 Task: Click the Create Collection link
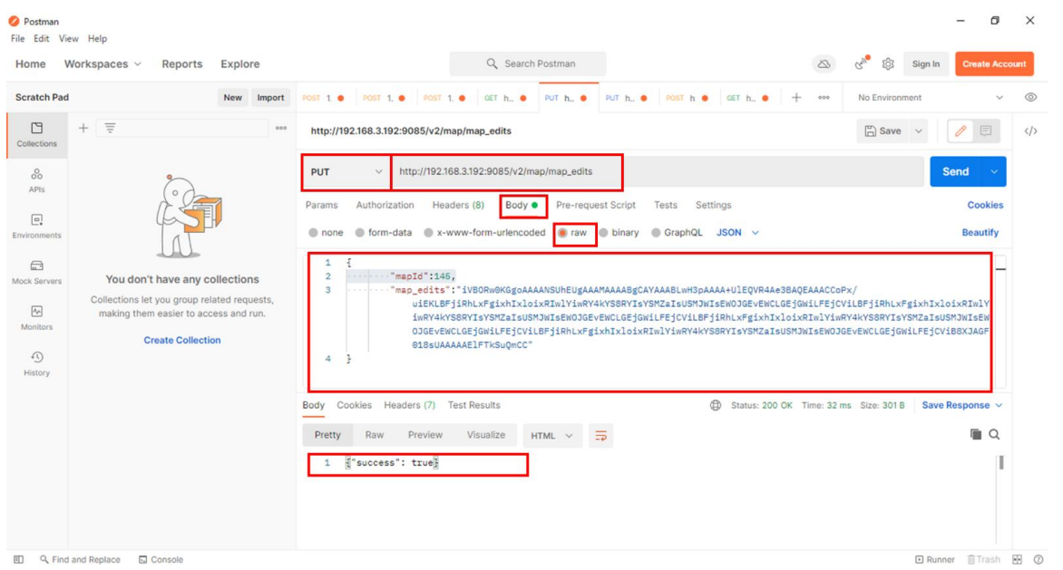pyautogui.click(x=181, y=341)
